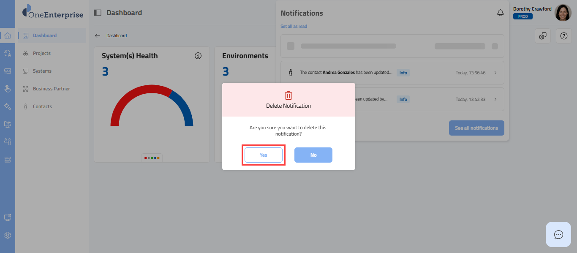Click the Set all as read link

(x=294, y=26)
